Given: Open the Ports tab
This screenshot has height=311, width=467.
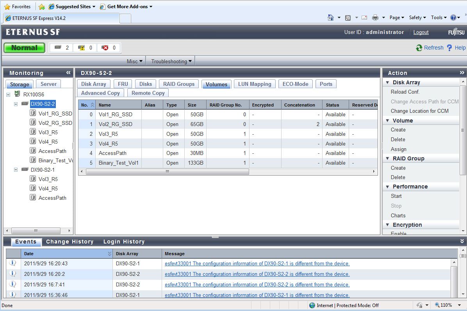Looking at the screenshot, I should 326,84.
